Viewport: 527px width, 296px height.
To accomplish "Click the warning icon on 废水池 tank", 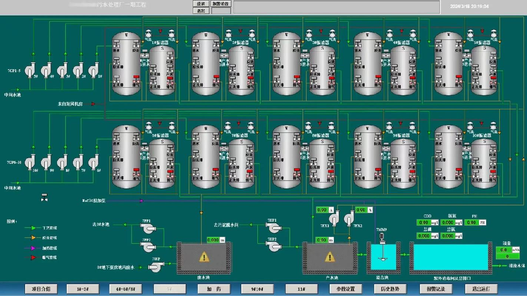I will [203, 257].
